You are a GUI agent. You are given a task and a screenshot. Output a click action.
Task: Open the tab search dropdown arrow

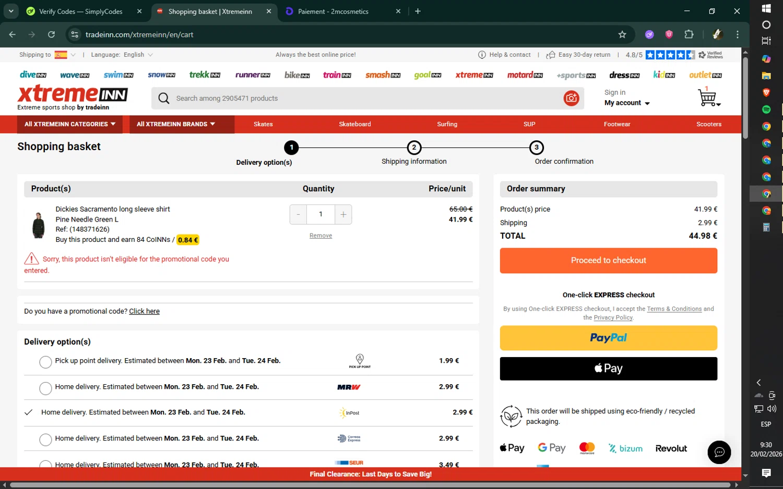point(11,11)
